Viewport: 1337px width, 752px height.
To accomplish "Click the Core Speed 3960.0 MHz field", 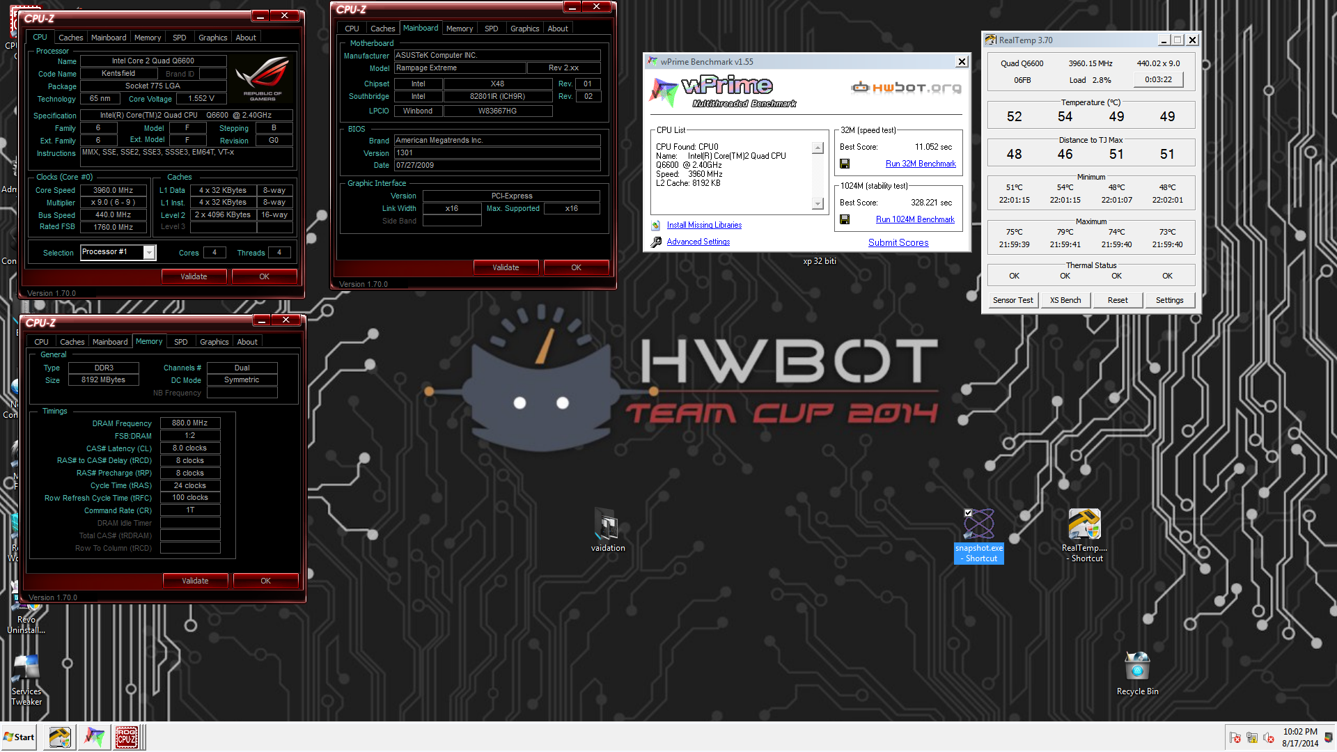I will point(114,190).
